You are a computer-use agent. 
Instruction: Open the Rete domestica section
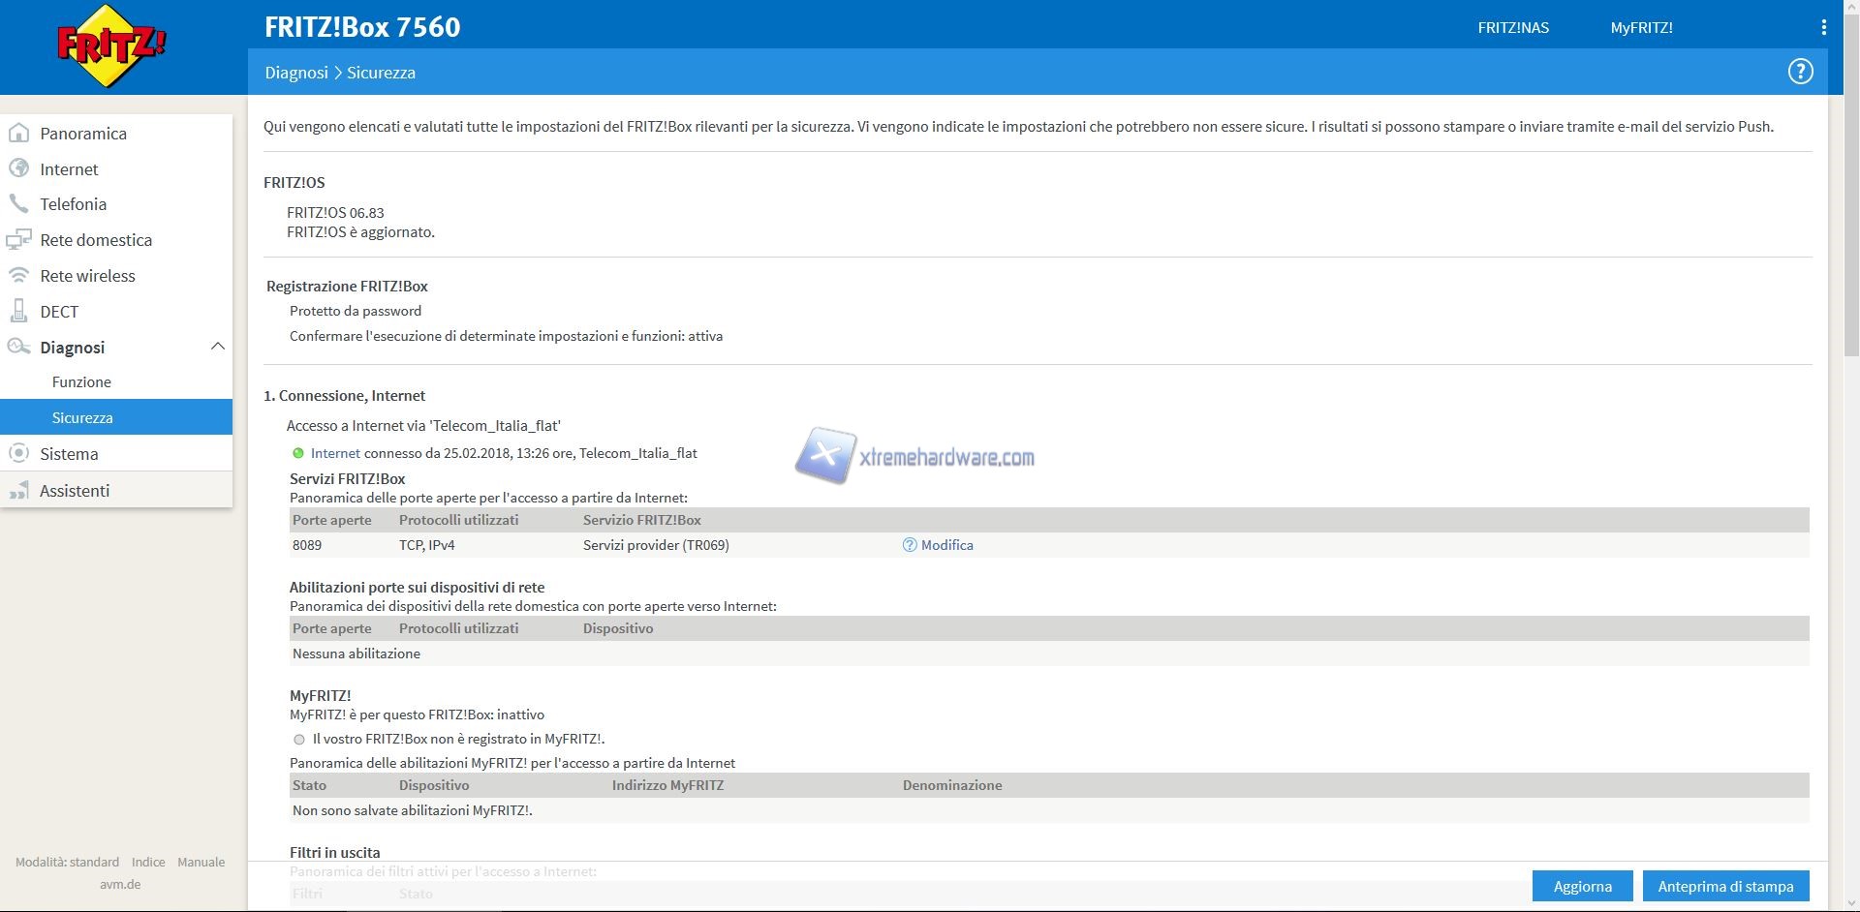click(x=96, y=240)
